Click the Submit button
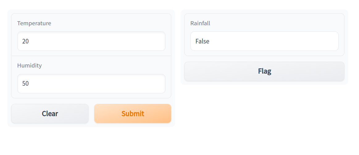The width and height of the screenshot is (359, 155). (132, 113)
